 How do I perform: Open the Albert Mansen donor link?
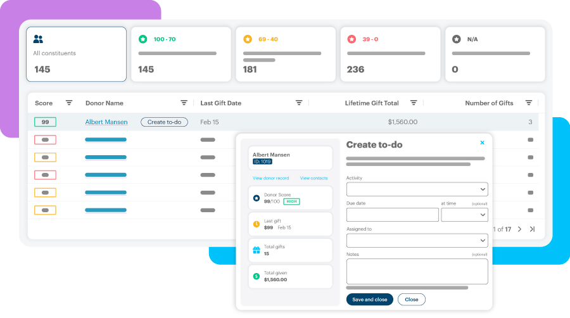(106, 122)
